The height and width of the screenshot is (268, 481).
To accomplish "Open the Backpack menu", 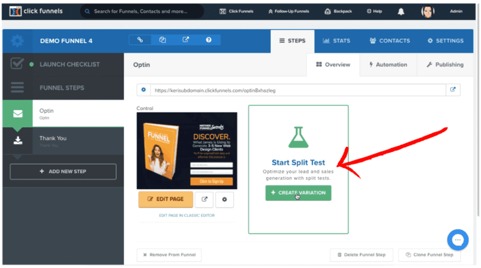I will tap(338, 11).
